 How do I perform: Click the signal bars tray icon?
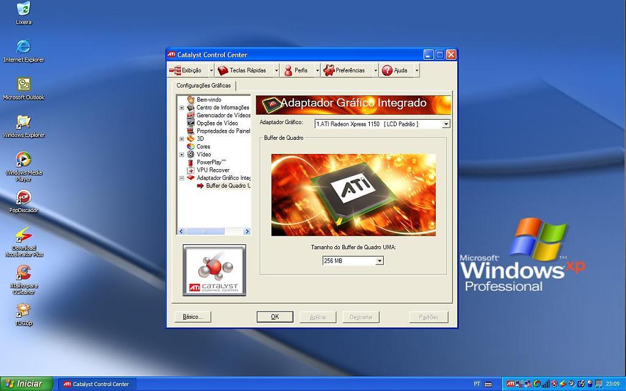(545, 384)
